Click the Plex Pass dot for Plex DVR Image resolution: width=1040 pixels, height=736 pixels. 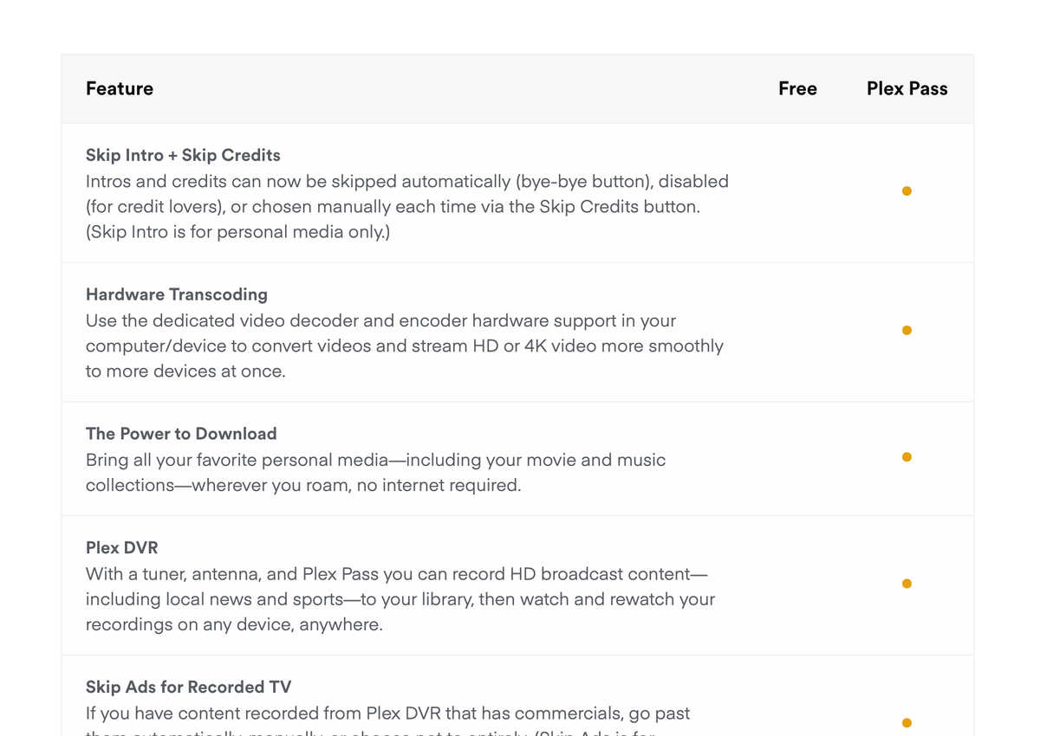click(907, 584)
